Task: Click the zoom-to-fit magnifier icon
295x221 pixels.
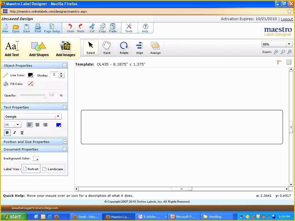Action: [x=290, y=52]
